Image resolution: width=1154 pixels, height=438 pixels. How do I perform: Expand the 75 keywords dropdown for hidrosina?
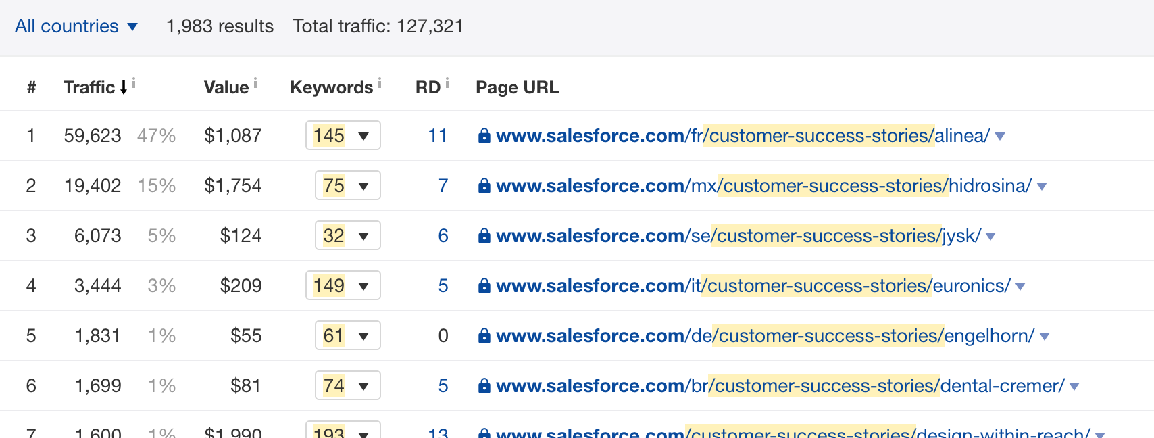348,185
